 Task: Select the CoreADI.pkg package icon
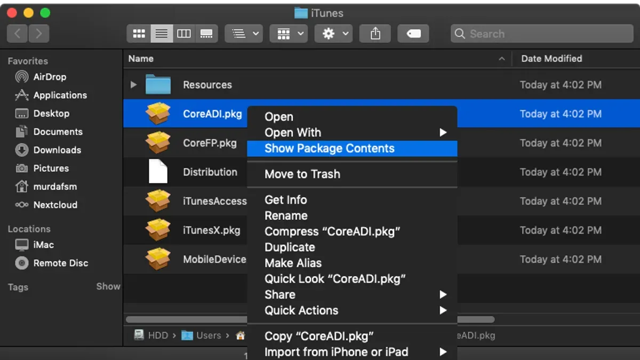(158, 114)
